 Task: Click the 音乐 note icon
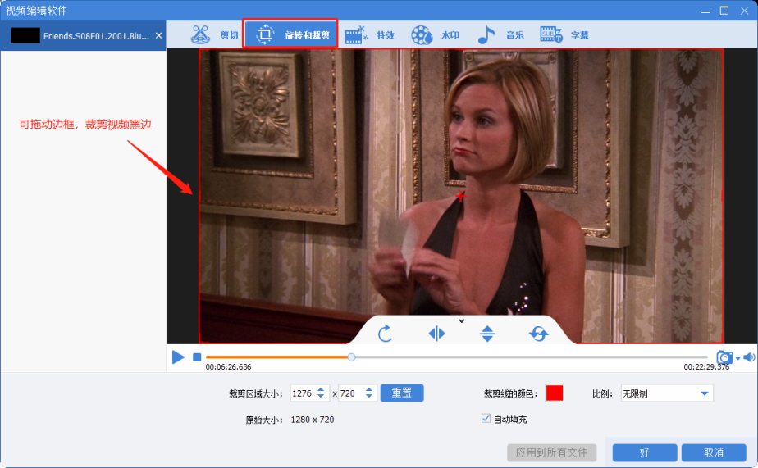486,34
